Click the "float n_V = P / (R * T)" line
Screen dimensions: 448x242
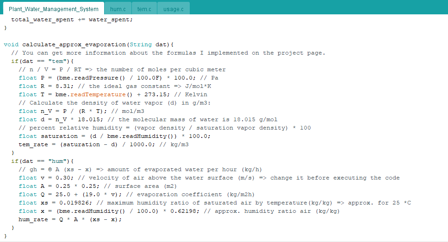pyautogui.click(x=65, y=111)
